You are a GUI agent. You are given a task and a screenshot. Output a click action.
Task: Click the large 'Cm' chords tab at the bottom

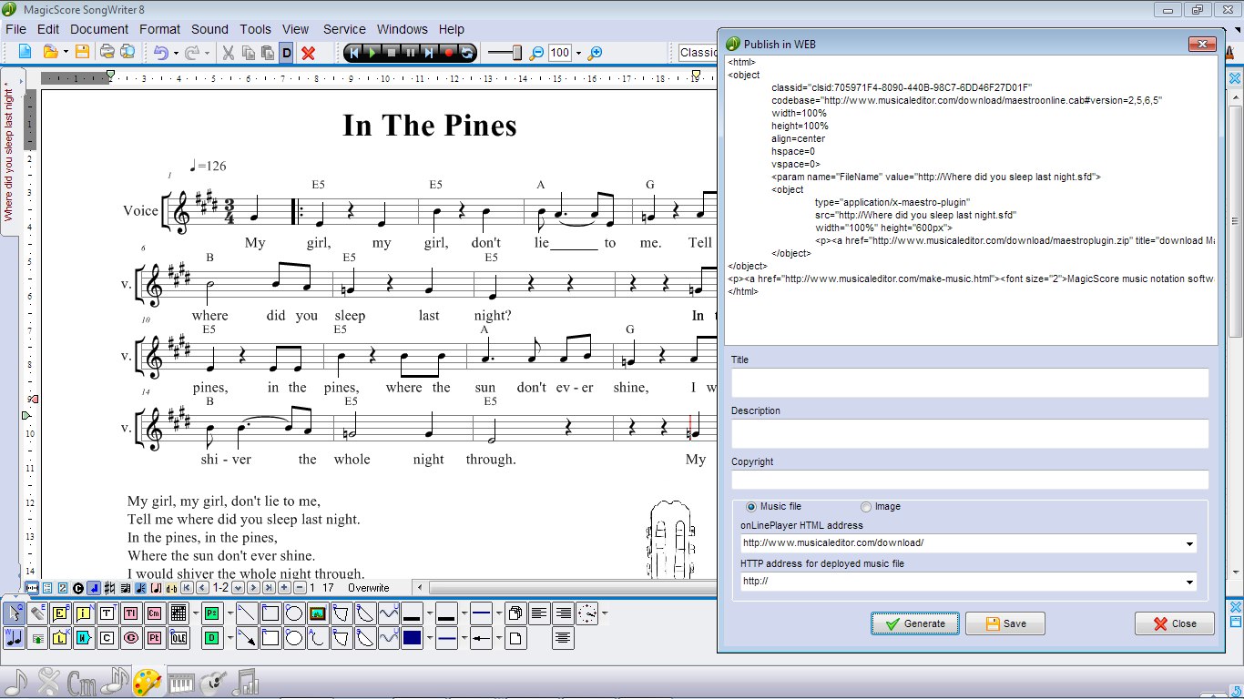pyautogui.click(x=82, y=684)
